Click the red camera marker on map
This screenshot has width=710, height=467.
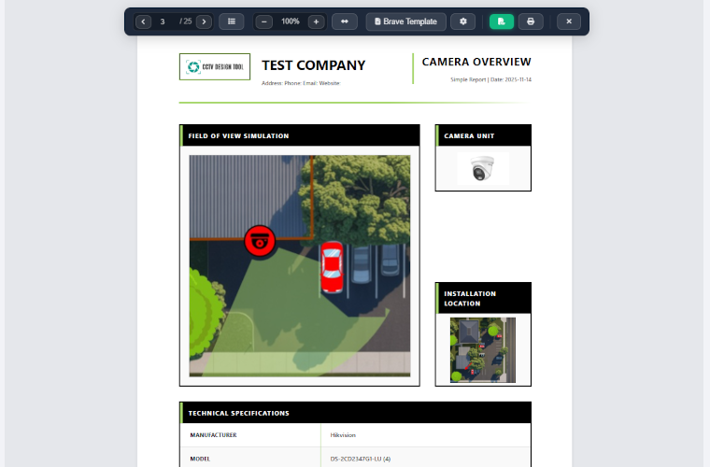[260, 241]
